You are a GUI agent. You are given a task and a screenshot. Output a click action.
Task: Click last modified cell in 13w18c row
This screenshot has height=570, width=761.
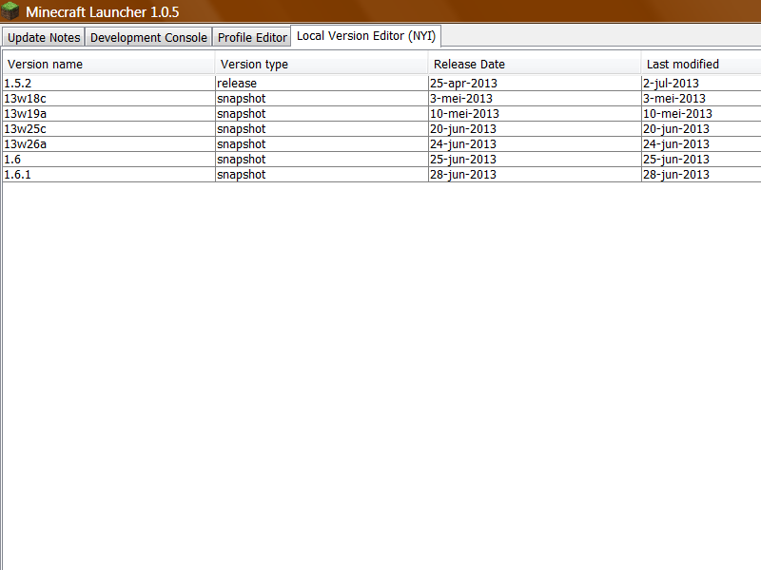point(701,99)
